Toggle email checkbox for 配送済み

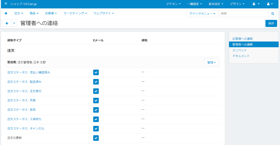tap(96, 82)
